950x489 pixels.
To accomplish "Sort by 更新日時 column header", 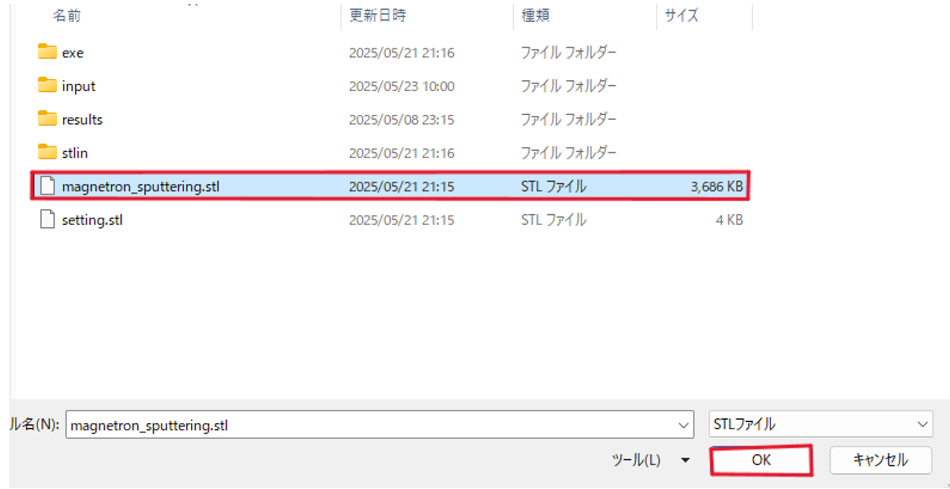I will coord(378,15).
